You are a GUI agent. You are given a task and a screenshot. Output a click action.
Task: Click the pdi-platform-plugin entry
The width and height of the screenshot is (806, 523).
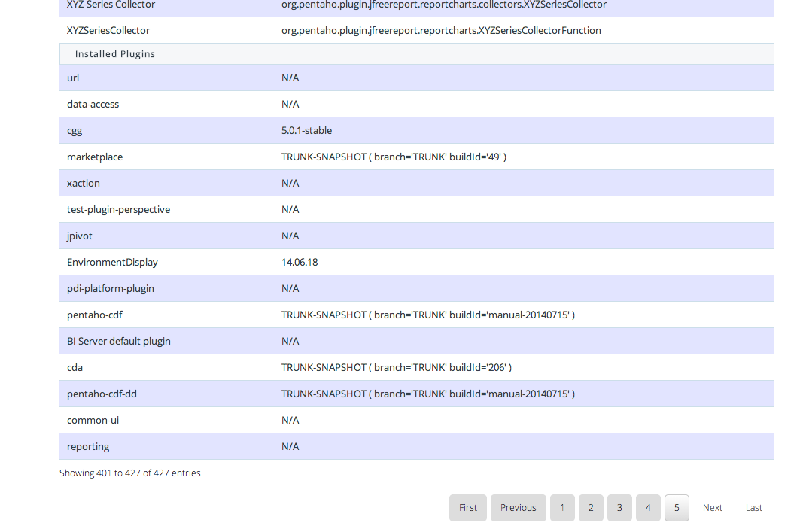(x=111, y=288)
